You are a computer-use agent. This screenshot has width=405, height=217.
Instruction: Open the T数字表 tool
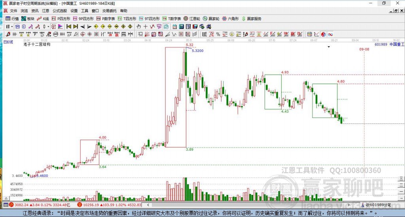click(x=172, y=19)
